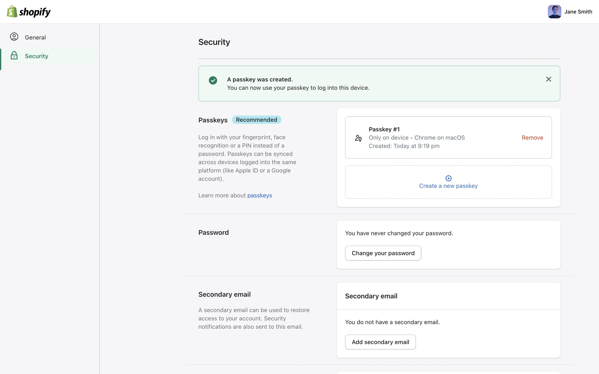Click the Security lock icon in sidebar
The height and width of the screenshot is (374, 599).
(x=14, y=56)
